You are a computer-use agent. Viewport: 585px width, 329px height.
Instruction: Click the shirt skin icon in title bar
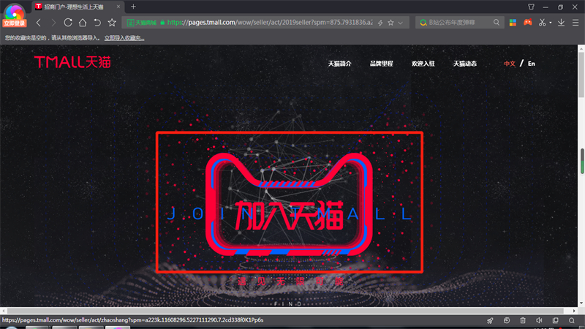[532, 7]
